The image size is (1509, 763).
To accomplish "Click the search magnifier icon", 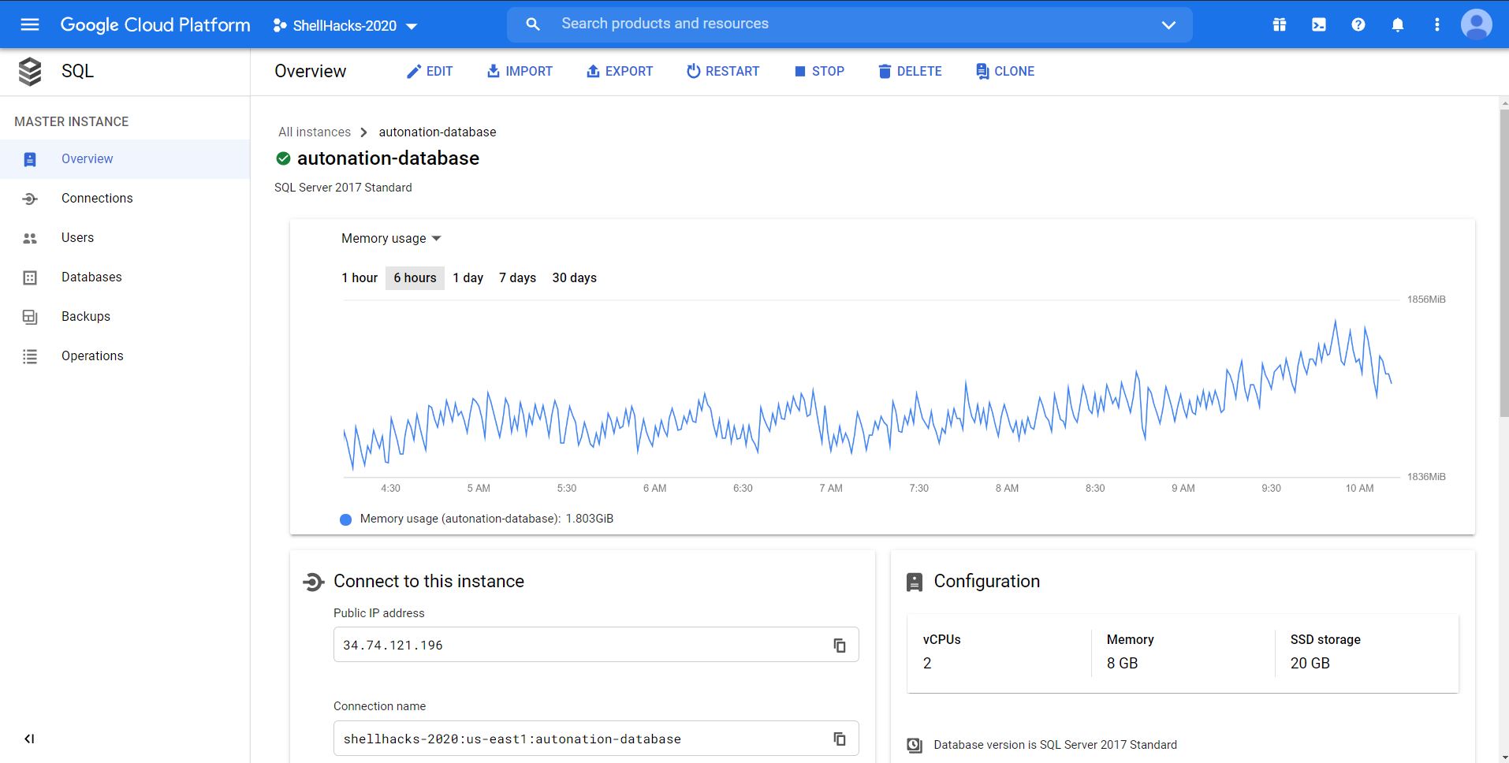I will (533, 24).
